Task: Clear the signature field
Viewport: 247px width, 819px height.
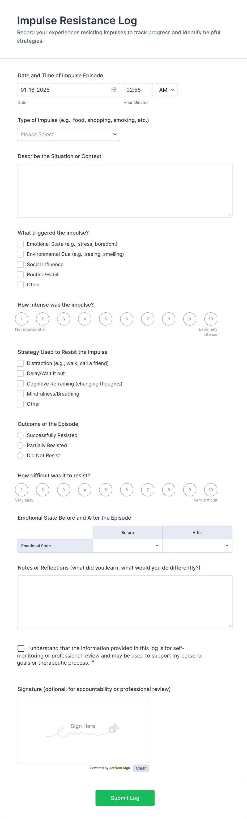Action: [140, 768]
